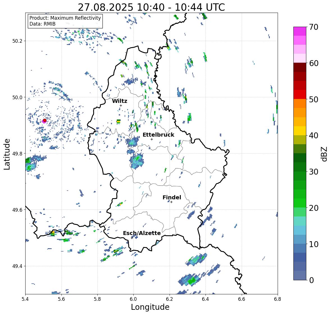Click the Ettelbruck cross marker
Viewport: 331px width, 314px height.
click(x=152, y=139)
